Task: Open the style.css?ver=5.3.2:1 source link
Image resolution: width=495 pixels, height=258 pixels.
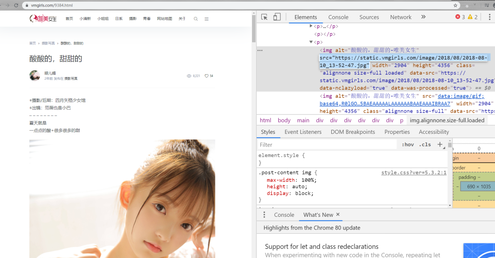Action: point(414,172)
